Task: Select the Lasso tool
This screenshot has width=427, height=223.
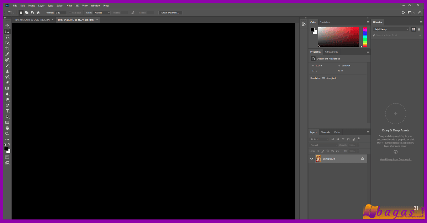Action: [7, 37]
